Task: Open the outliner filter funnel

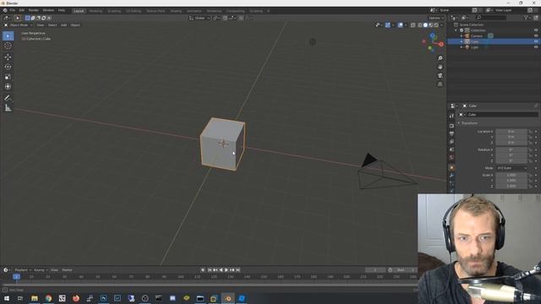Action: click(526, 17)
